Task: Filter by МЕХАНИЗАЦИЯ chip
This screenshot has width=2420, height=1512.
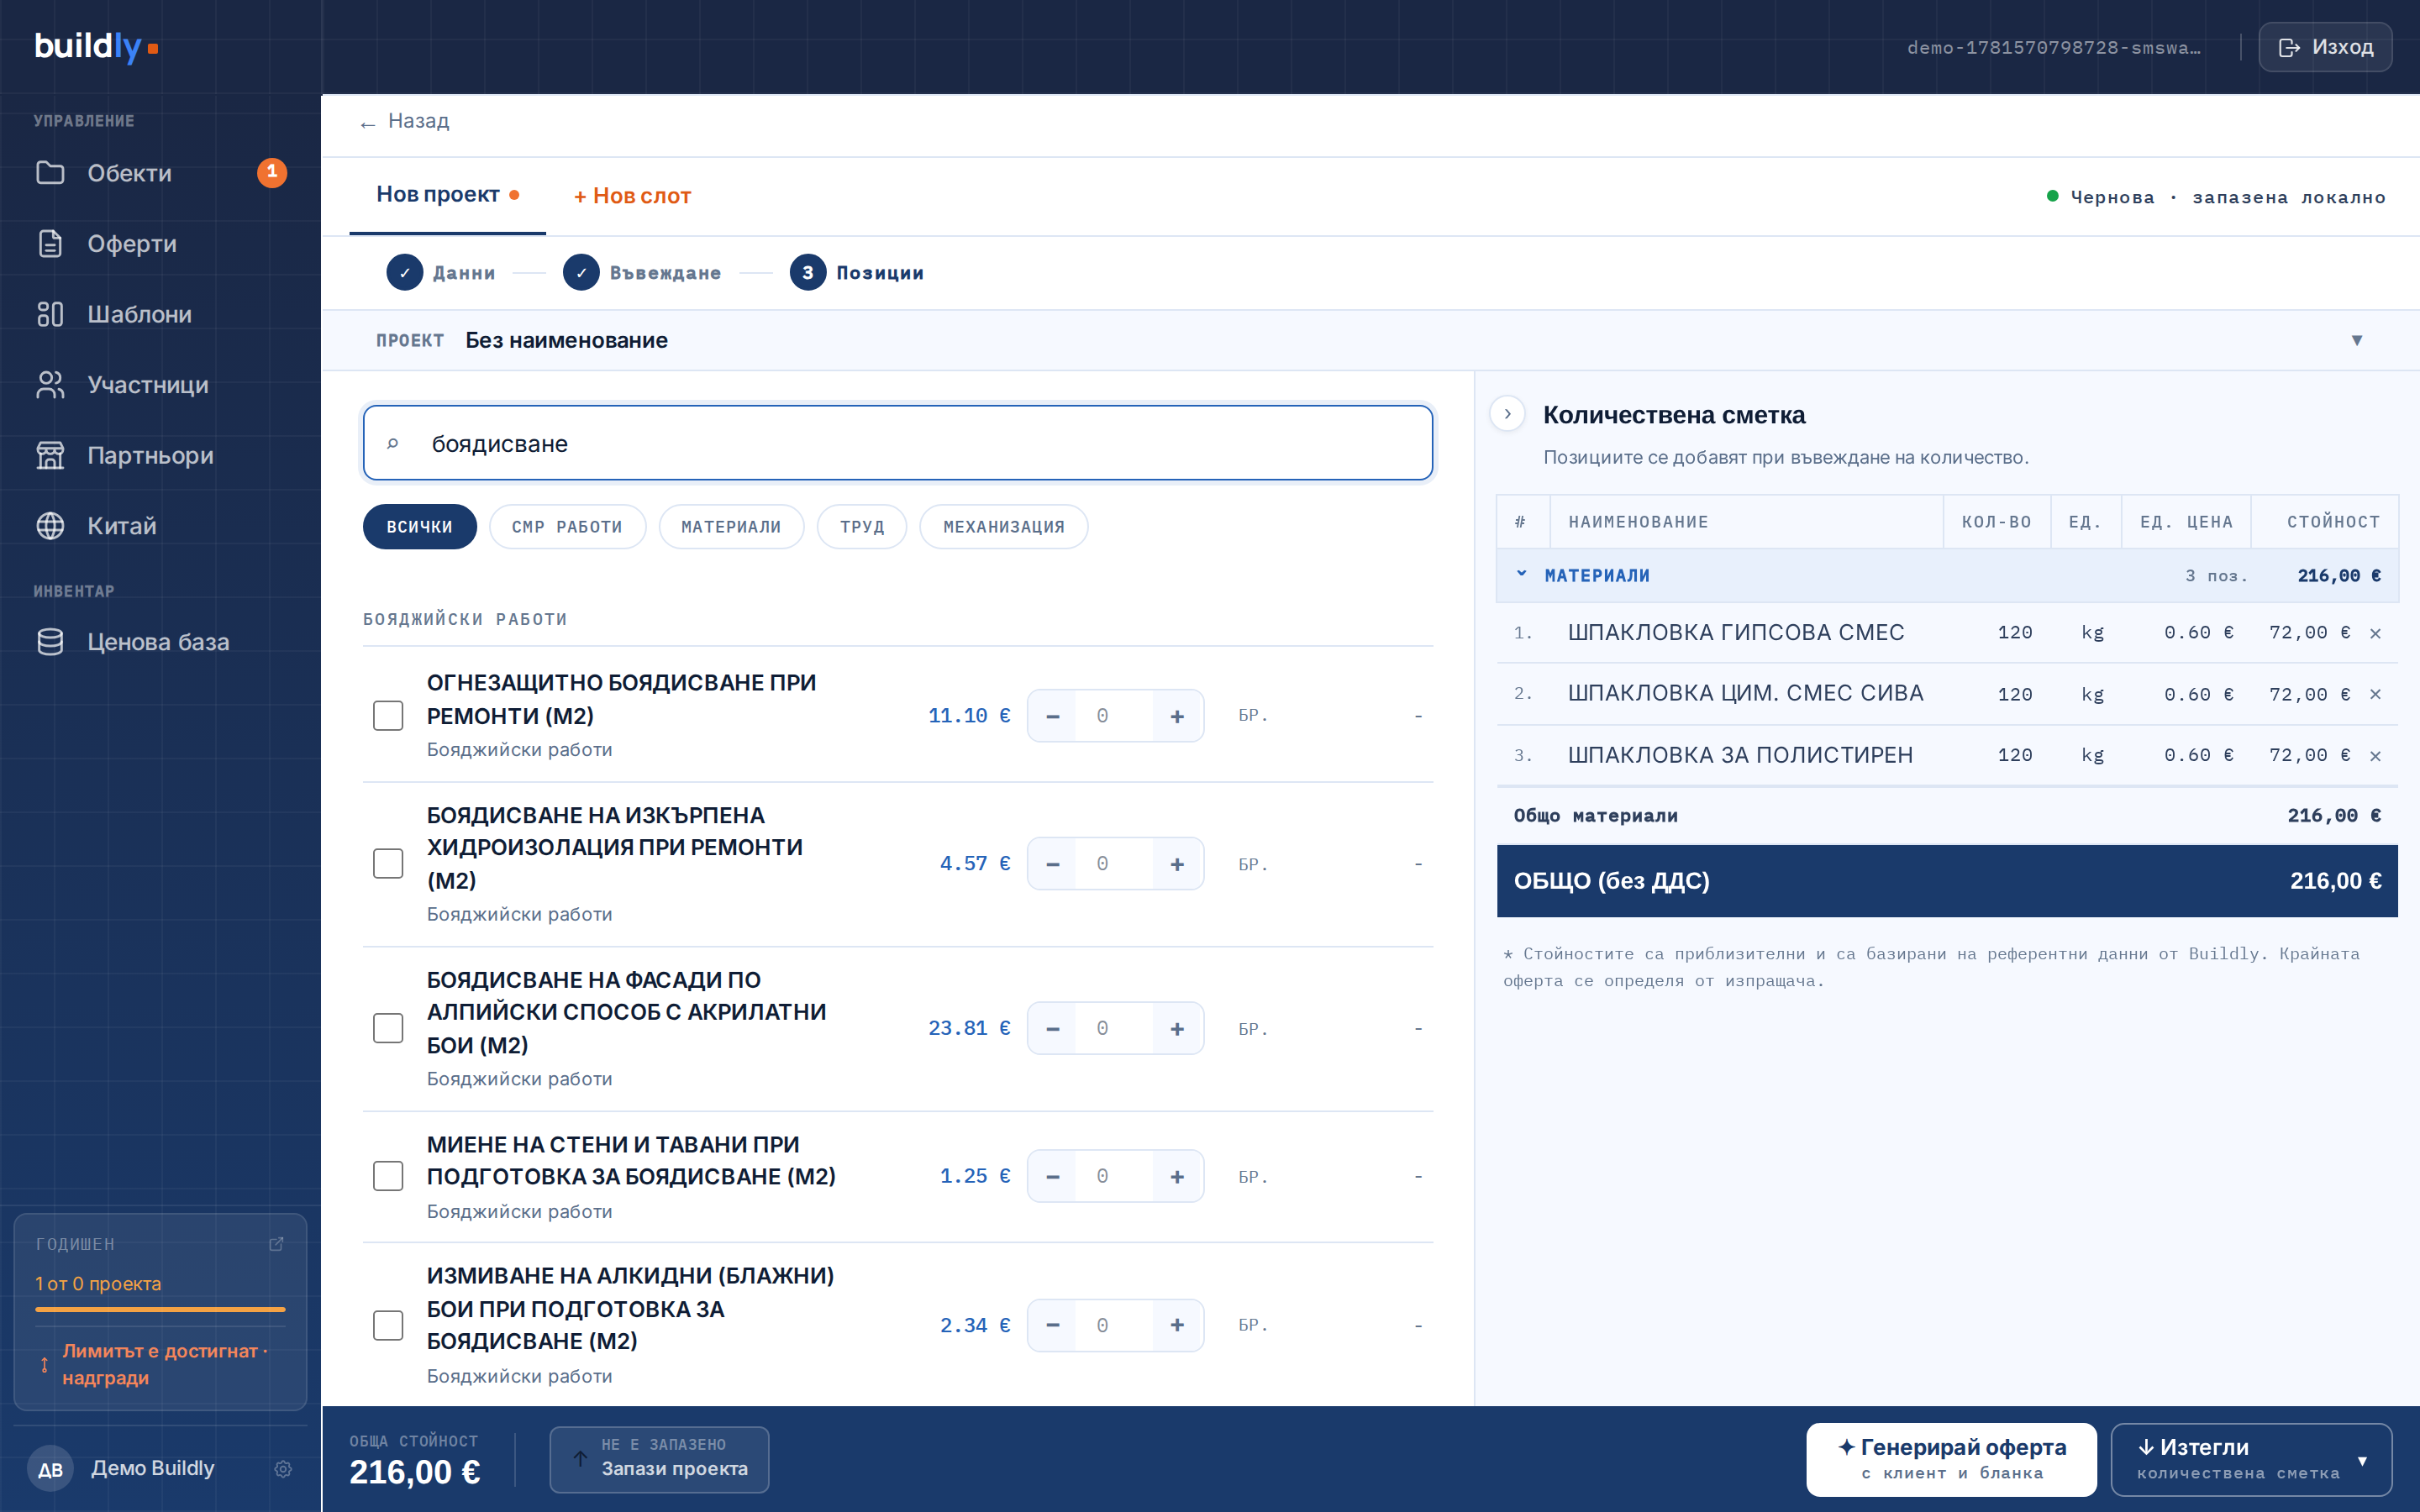Action: tap(1004, 527)
